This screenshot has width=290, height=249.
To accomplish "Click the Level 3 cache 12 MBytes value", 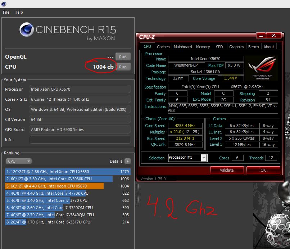I will (242, 145).
